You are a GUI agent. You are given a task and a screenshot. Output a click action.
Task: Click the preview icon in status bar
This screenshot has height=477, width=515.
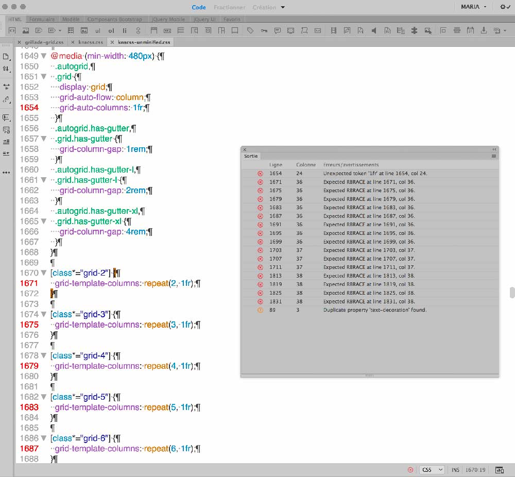pos(500,470)
